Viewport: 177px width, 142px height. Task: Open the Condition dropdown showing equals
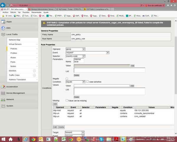(x=75, y=82)
